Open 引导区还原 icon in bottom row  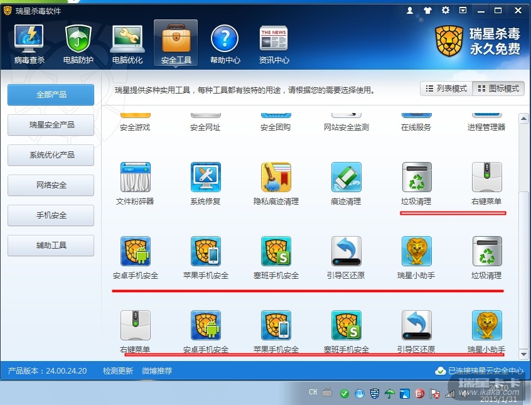[x=417, y=325]
